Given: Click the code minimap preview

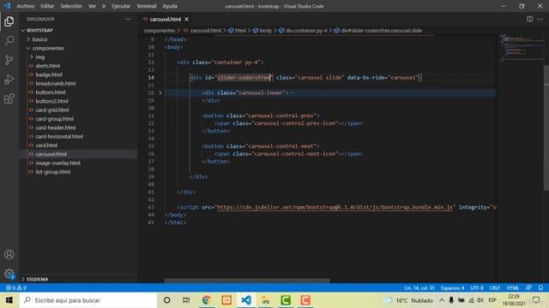Looking at the screenshot, I should coord(521,47).
